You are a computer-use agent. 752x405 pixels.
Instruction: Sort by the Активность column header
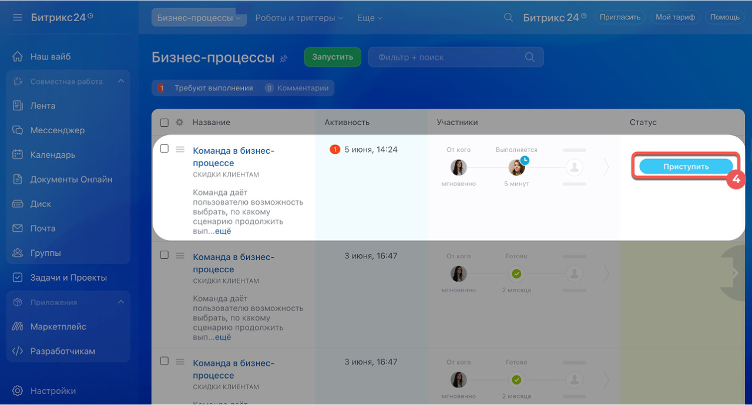347,123
